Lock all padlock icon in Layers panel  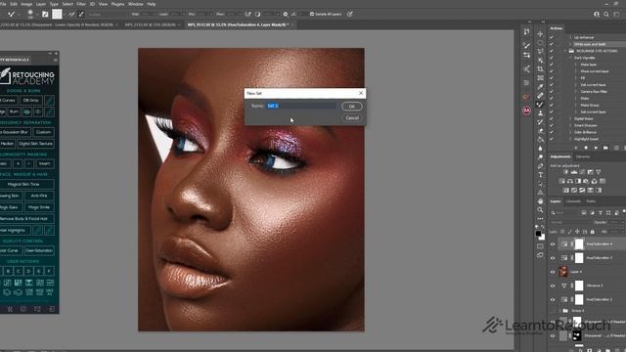593,232
